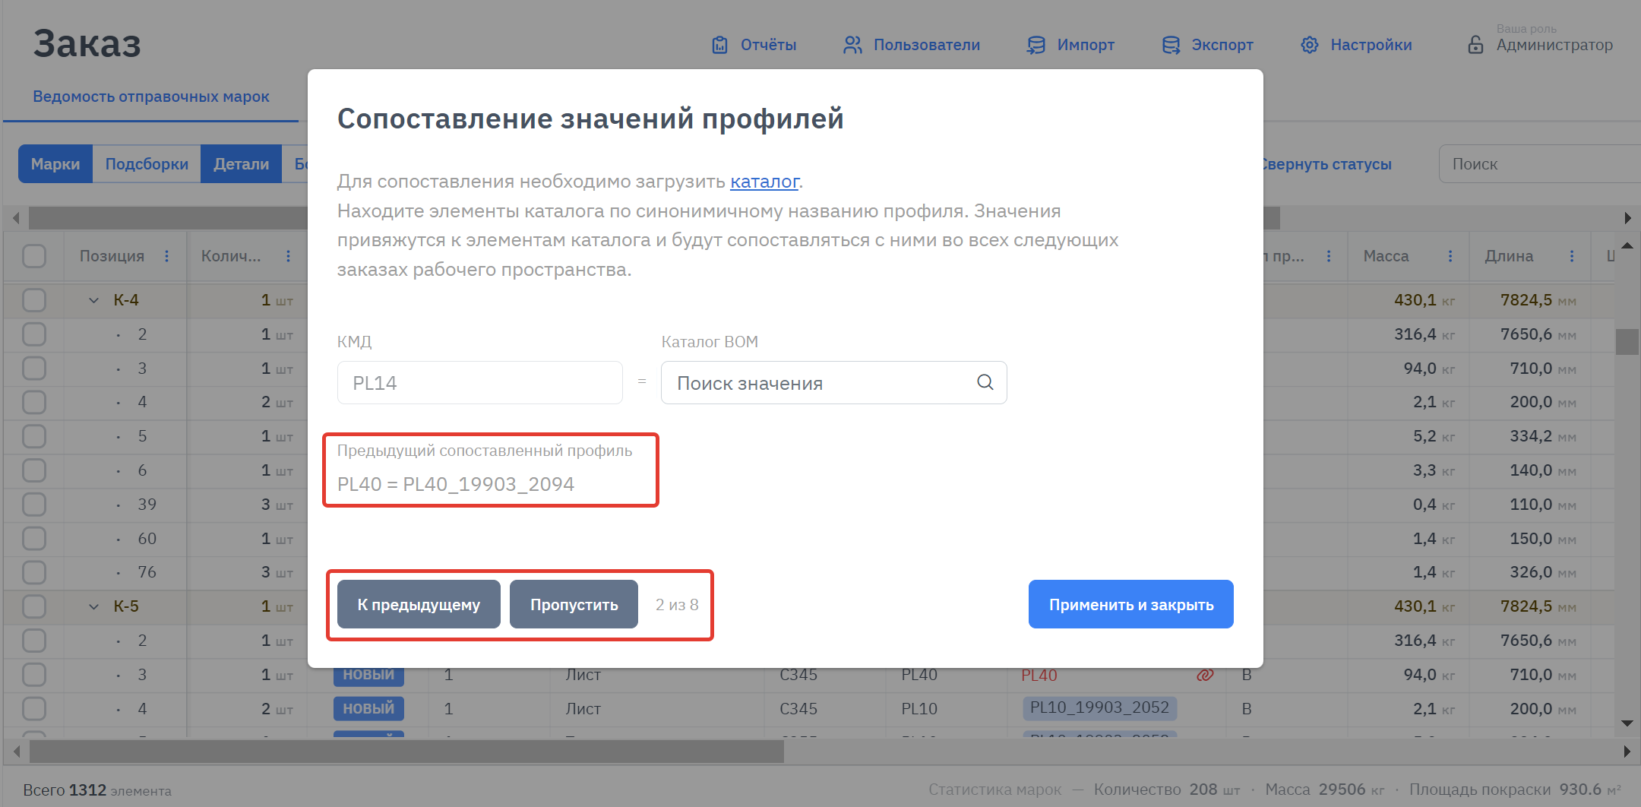Click the previous match text PL40 = PL40_19903_2094
The height and width of the screenshot is (807, 1641).
point(456,484)
